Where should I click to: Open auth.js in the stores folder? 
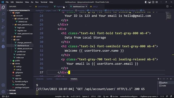pyautogui.click(x=19, y=66)
